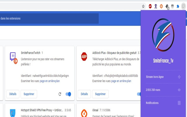Open Détails for SmiteFranceTwitch
The height and width of the screenshot is (117, 187).
coord(13,94)
